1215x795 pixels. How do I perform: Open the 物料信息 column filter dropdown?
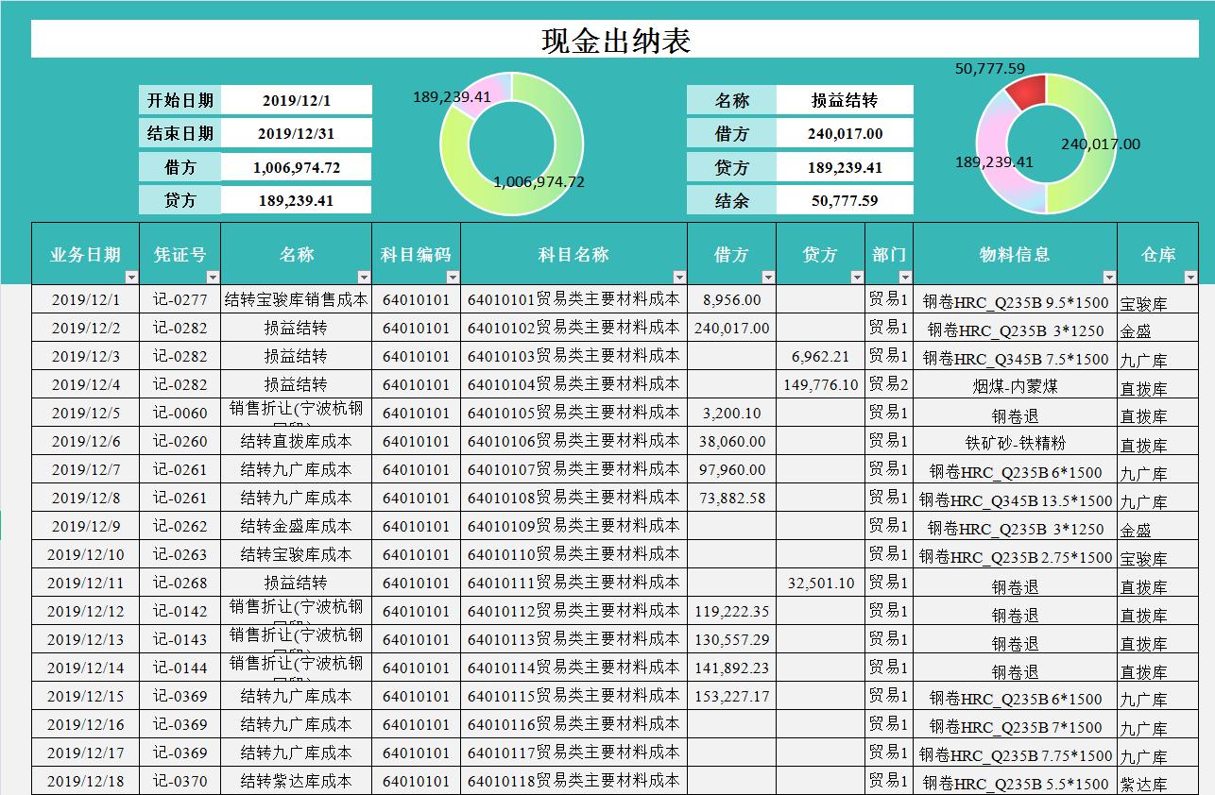(1110, 275)
